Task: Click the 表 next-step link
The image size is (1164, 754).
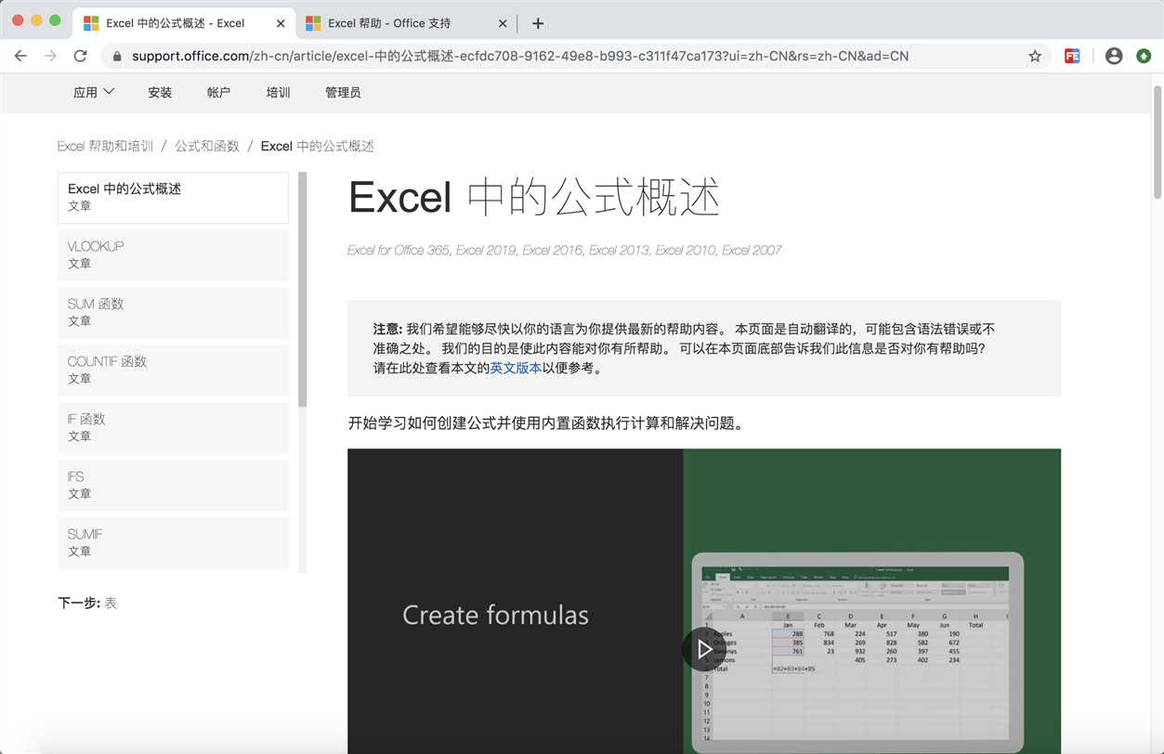Action: 111,603
